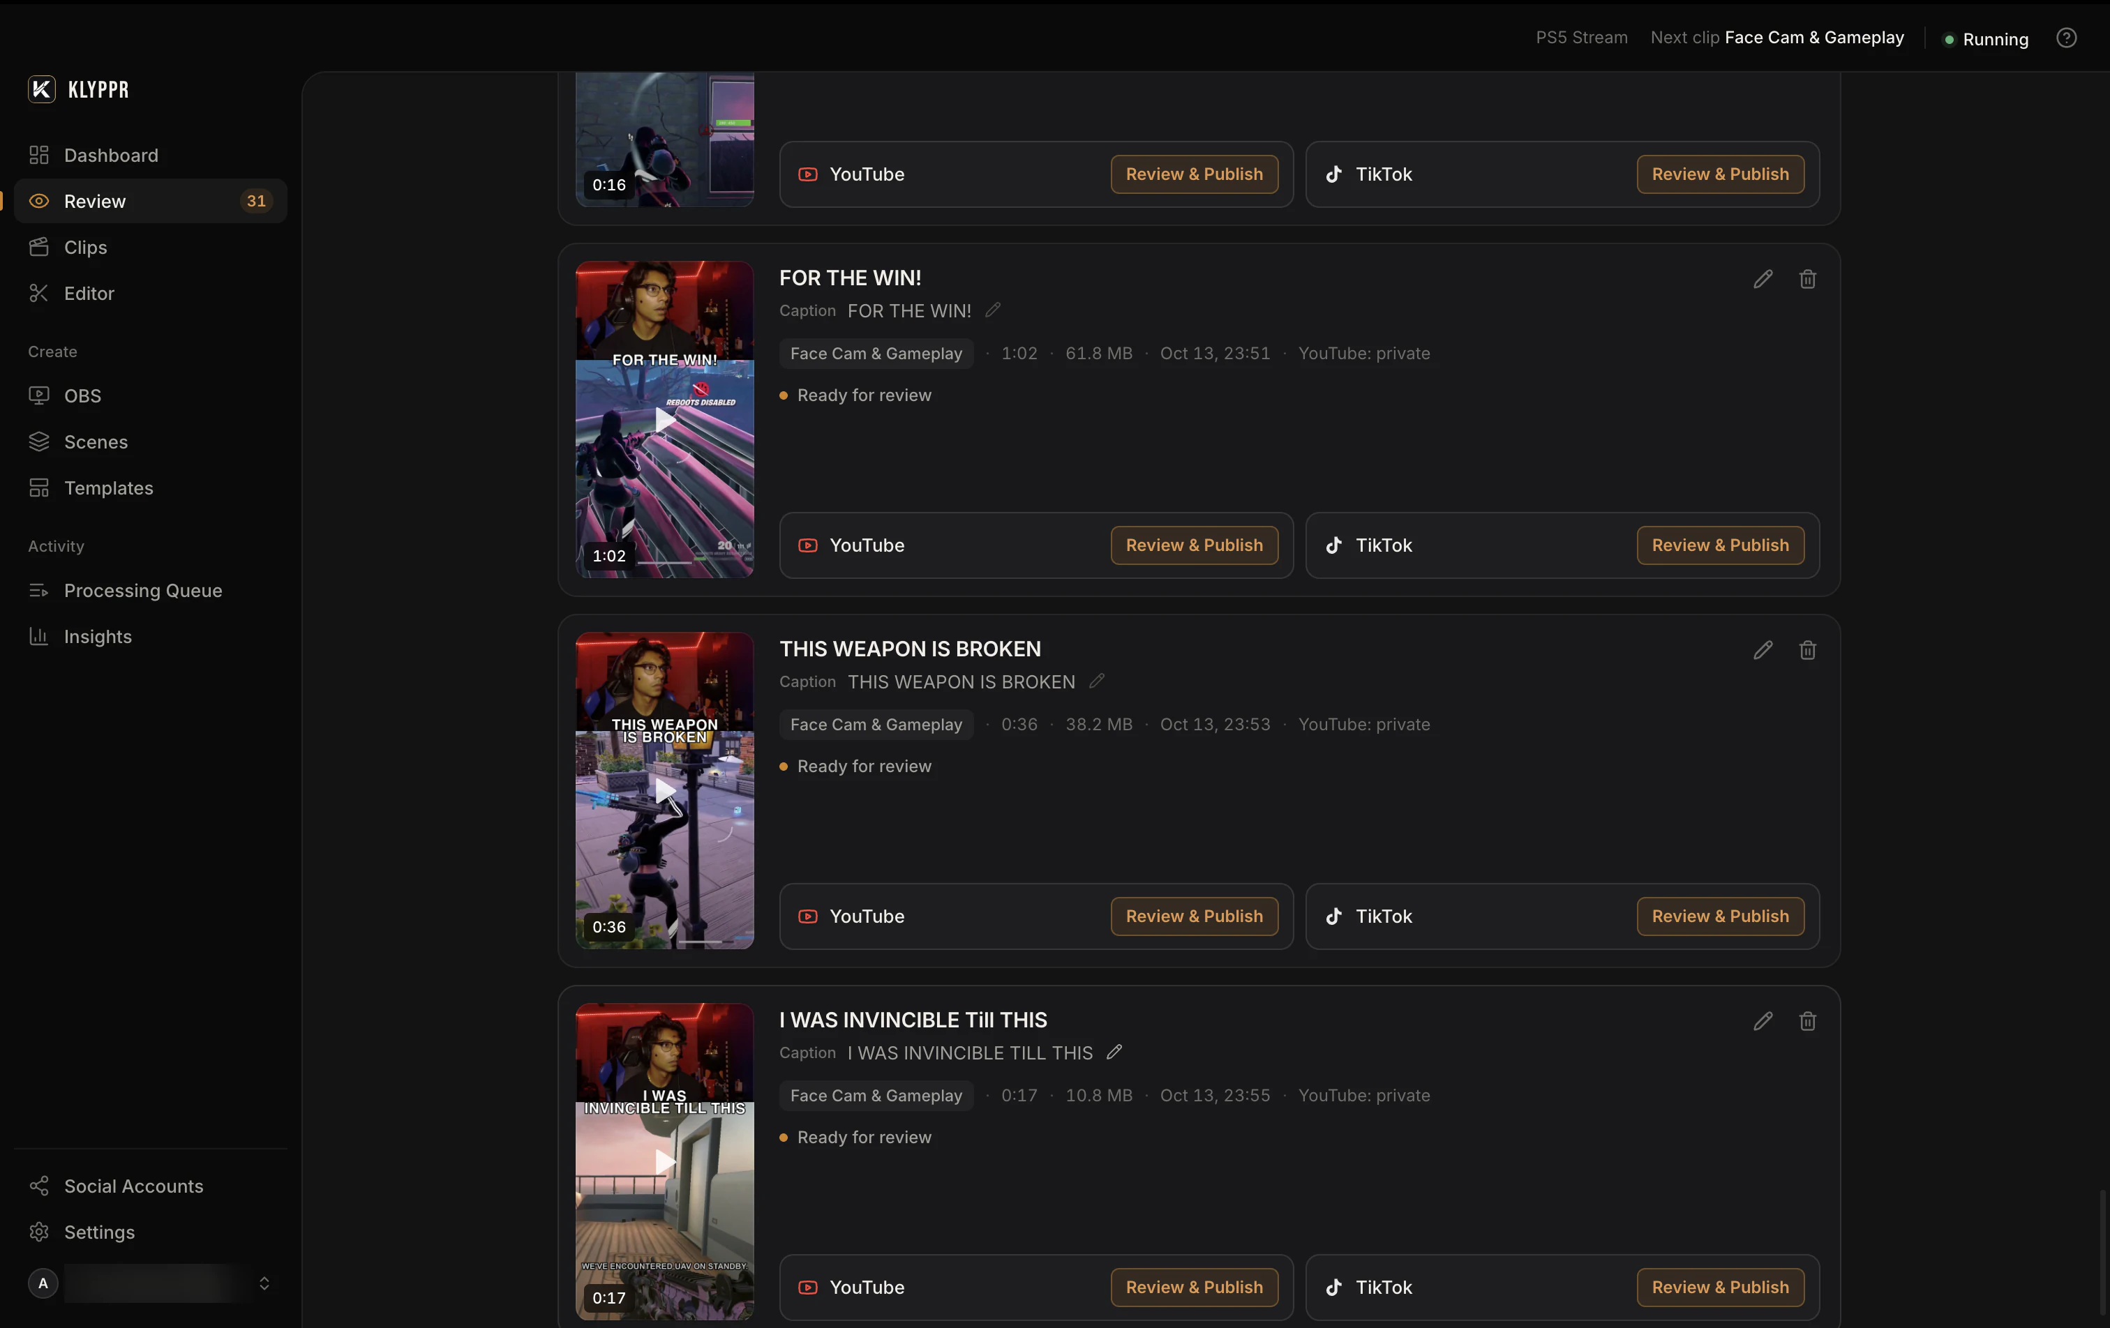Open OBS settings page
The height and width of the screenshot is (1328, 2110).
pyautogui.click(x=151, y=395)
